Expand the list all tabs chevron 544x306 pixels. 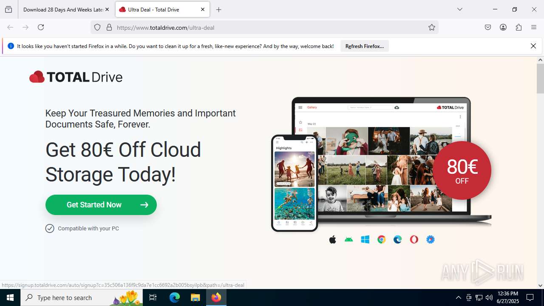[x=460, y=9]
